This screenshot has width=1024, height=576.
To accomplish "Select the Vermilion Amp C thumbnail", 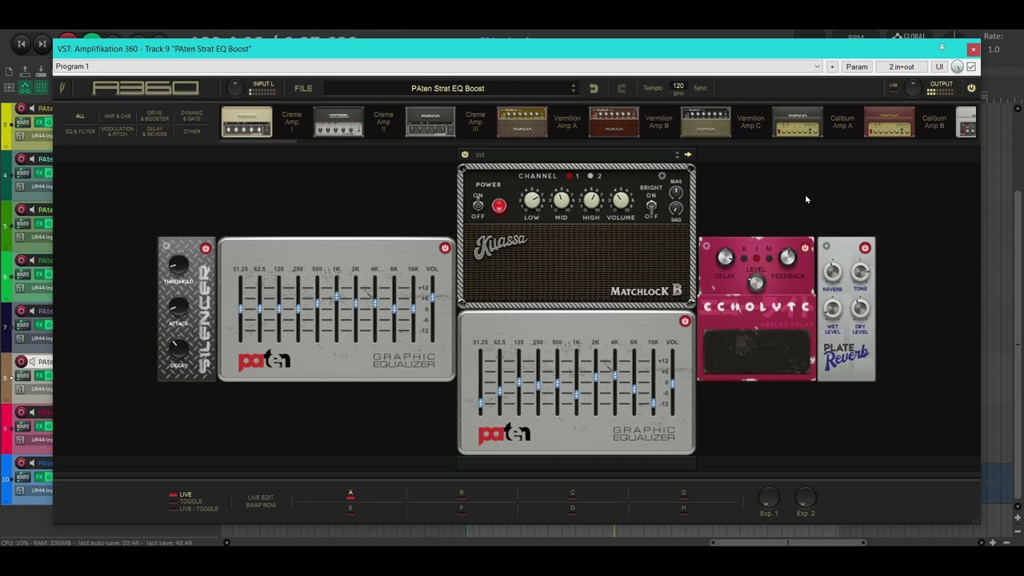I will 706,122.
